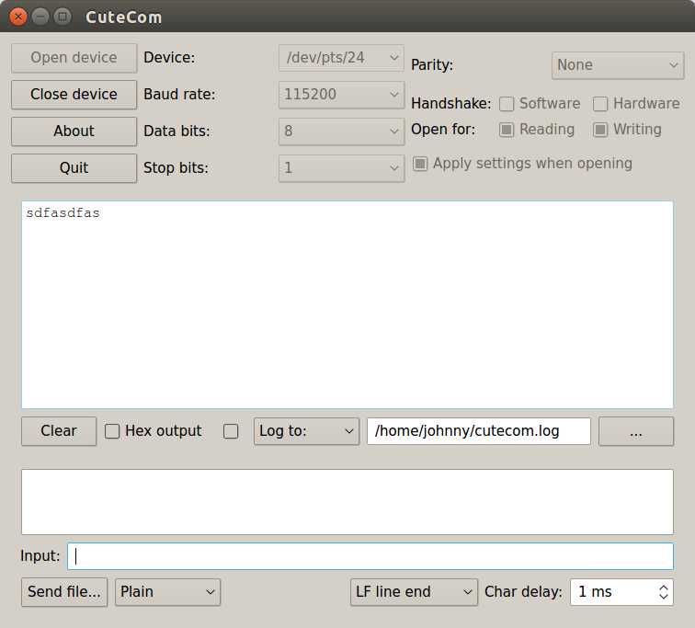The height and width of the screenshot is (628, 695).
Task: Open the Plain send protocol dropdown
Action: point(167,591)
